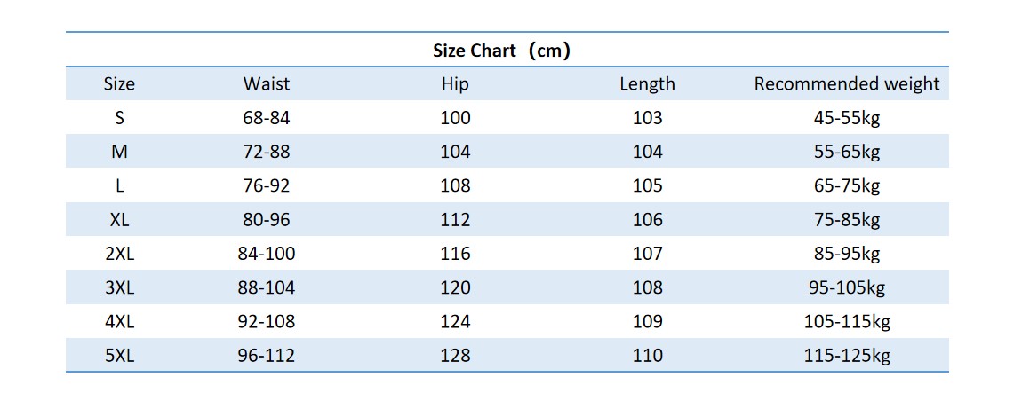This screenshot has height=393, width=1014.
Task: Click the Hip column header
Action: (455, 84)
